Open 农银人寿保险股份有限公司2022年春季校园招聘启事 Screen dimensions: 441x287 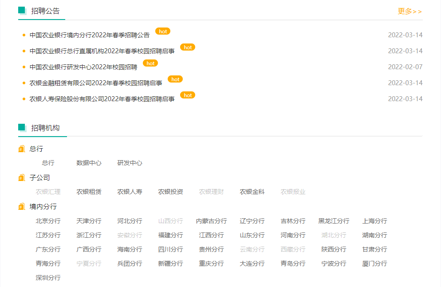pyautogui.click(x=102, y=99)
